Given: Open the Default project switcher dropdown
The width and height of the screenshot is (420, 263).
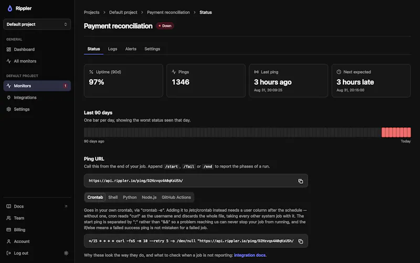Looking at the screenshot, I should coord(37,24).
